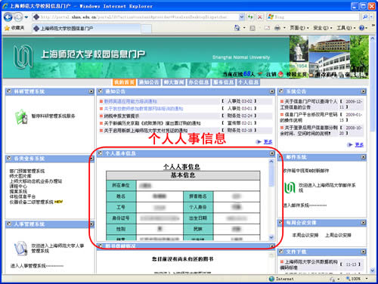Open a new blank browser tab
378x284 pixels.
146,29
